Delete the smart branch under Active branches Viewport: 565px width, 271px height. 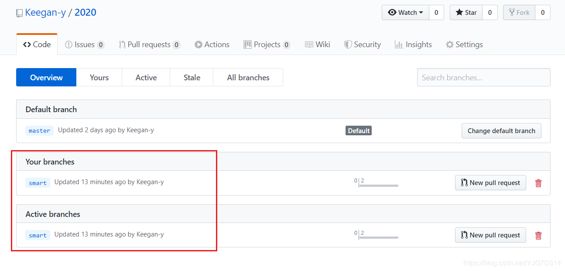538,236
